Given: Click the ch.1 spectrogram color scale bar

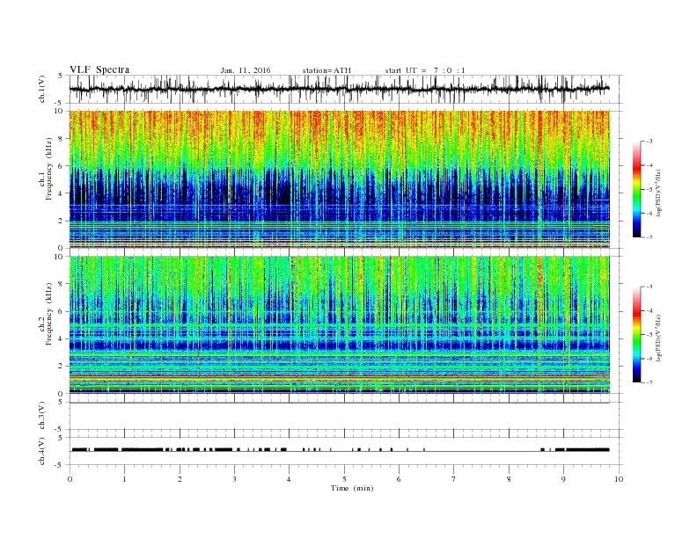Looking at the screenshot, I should point(636,189).
